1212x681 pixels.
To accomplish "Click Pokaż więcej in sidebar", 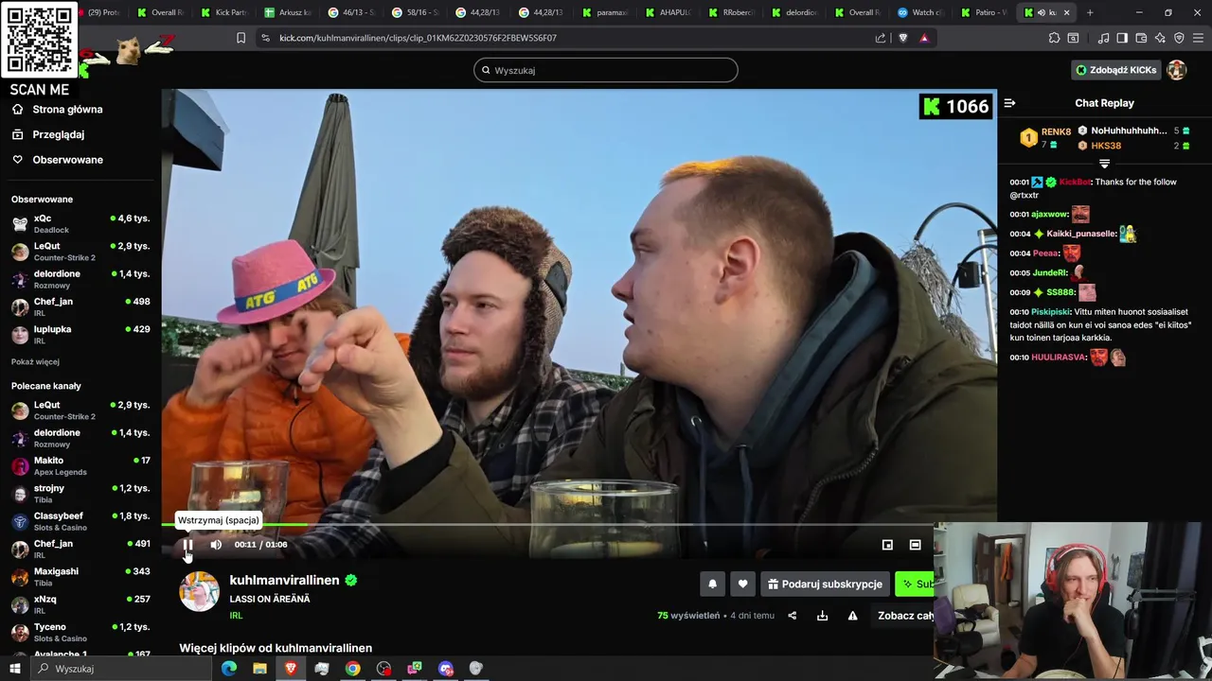I will click(35, 361).
